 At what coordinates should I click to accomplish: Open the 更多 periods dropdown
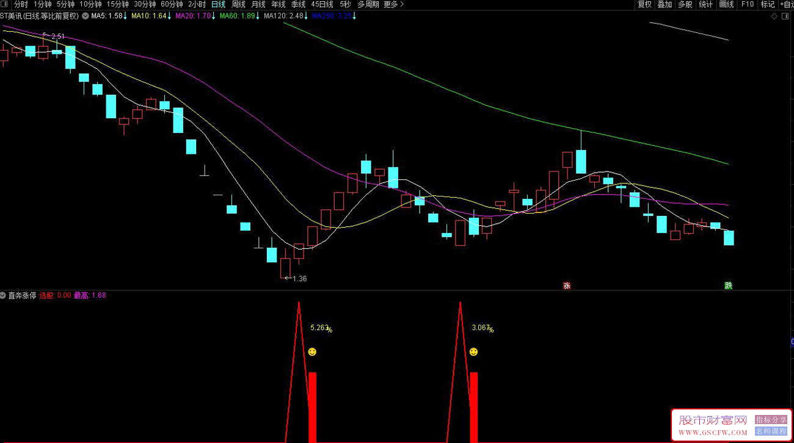[x=393, y=4]
